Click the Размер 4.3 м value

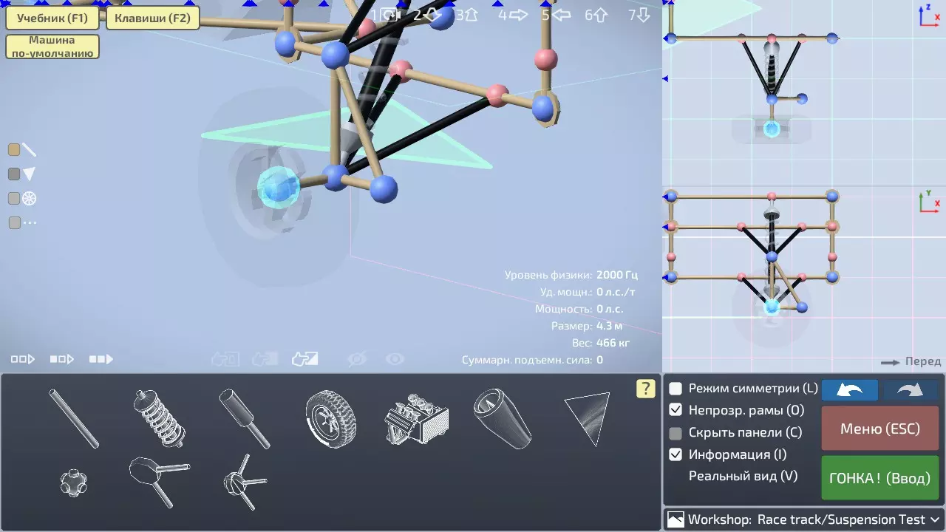610,326
